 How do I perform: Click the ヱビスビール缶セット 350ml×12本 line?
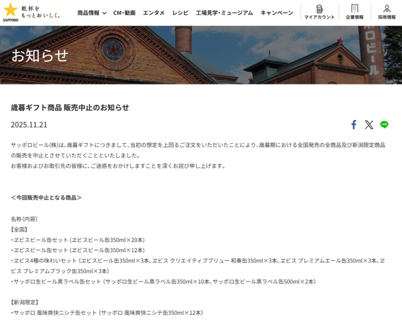[x=78, y=250]
